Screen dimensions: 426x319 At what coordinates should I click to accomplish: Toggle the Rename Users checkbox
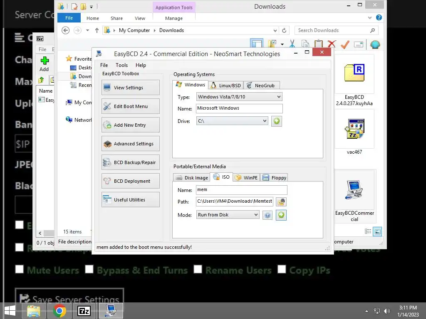point(198,269)
